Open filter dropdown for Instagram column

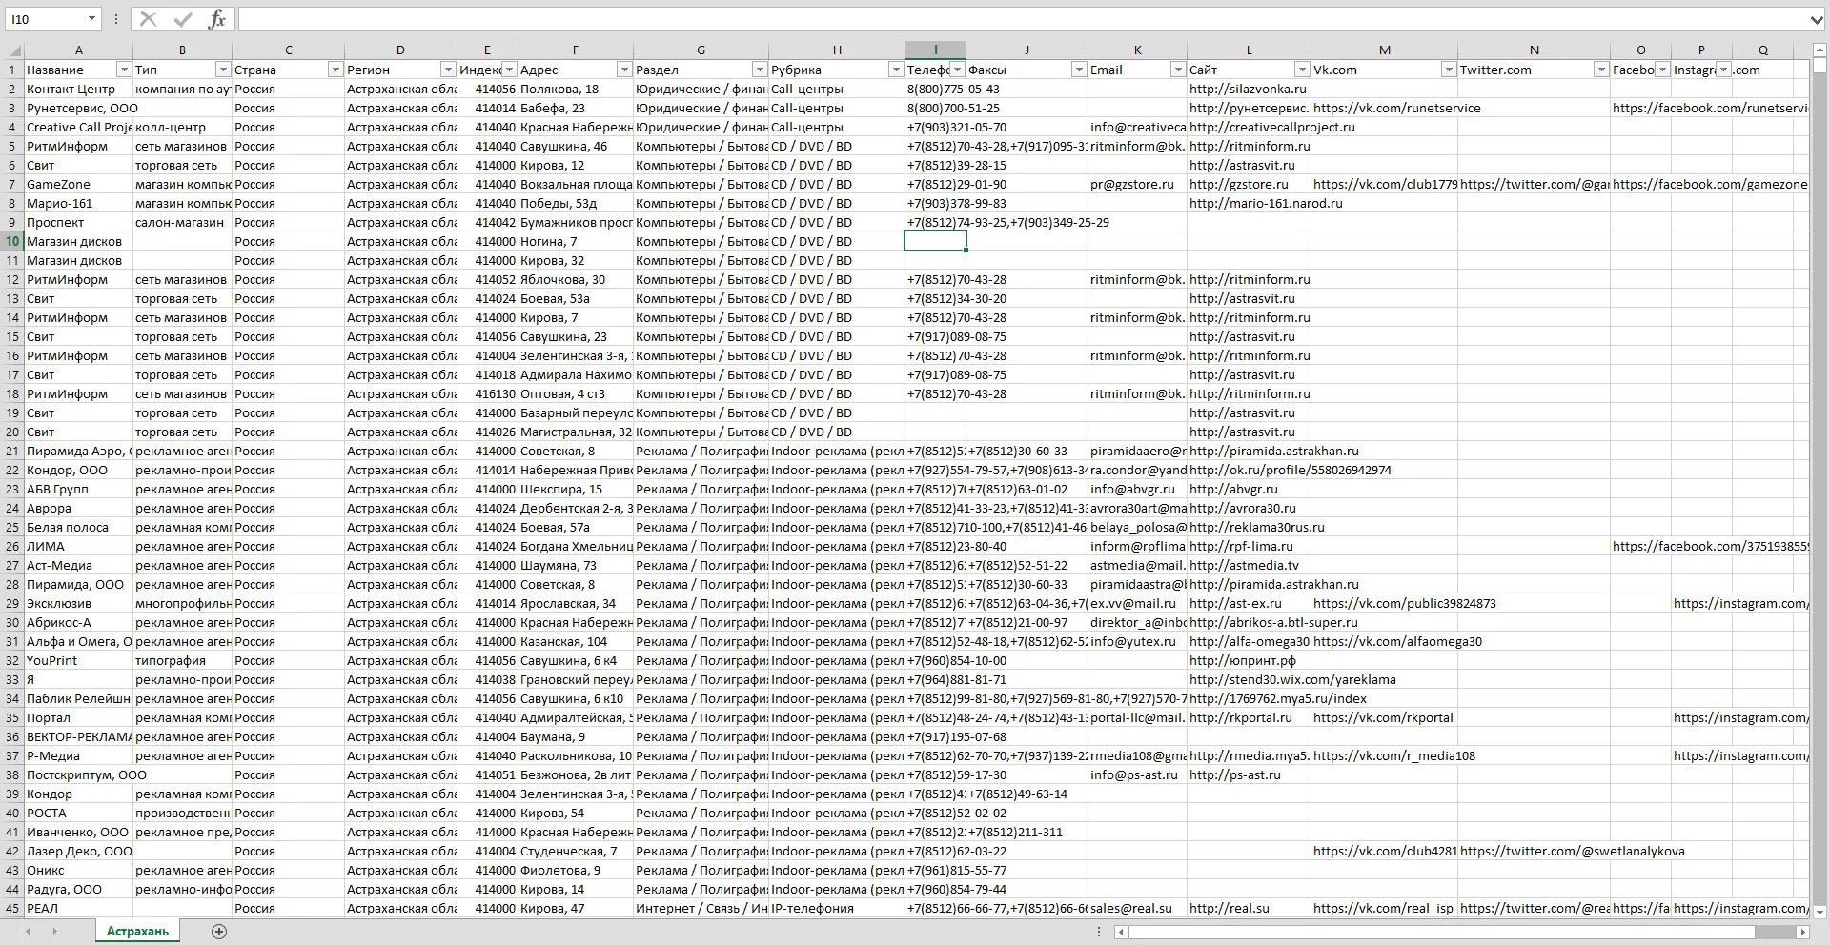tap(1723, 70)
